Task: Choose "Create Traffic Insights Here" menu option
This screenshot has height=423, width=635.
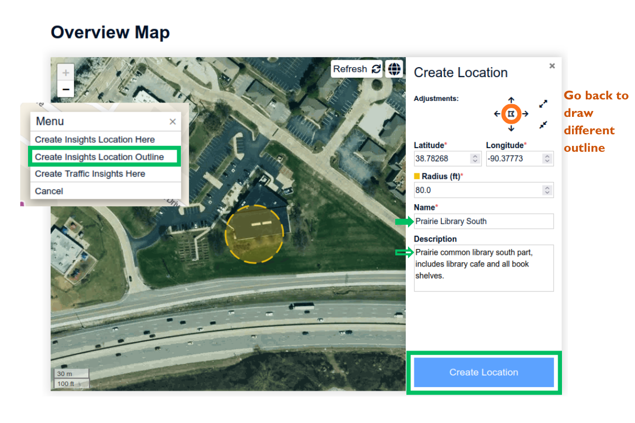Action: [89, 173]
